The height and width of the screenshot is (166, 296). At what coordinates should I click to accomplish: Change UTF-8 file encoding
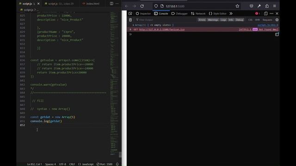click(62, 164)
